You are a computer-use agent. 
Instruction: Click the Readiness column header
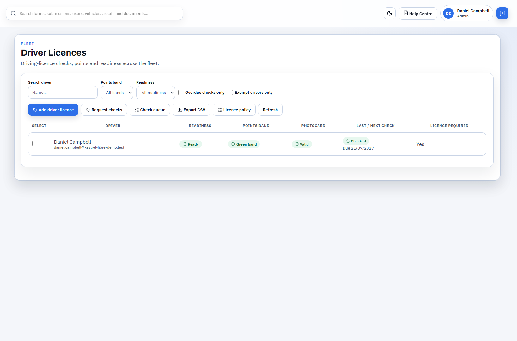point(200,126)
